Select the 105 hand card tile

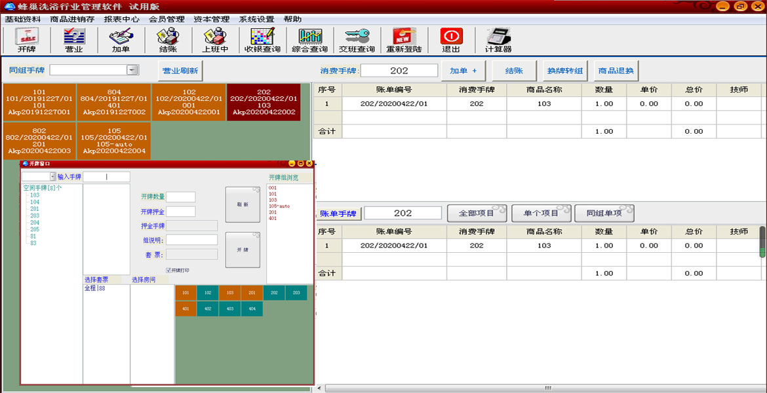pyautogui.click(x=114, y=140)
